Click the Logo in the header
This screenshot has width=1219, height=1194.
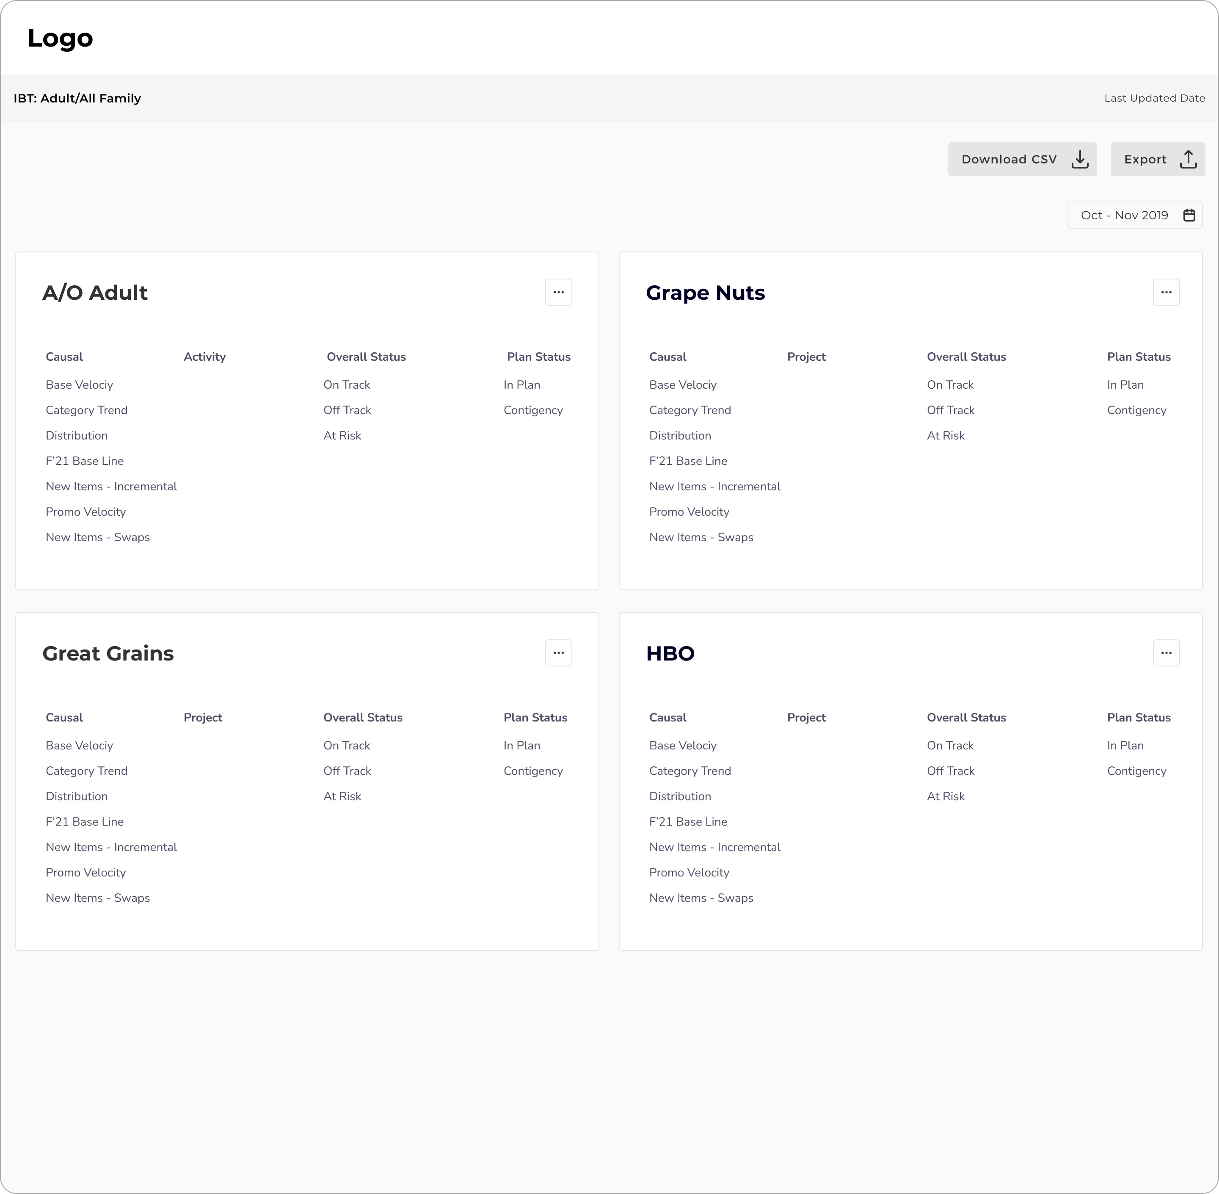[x=60, y=38]
